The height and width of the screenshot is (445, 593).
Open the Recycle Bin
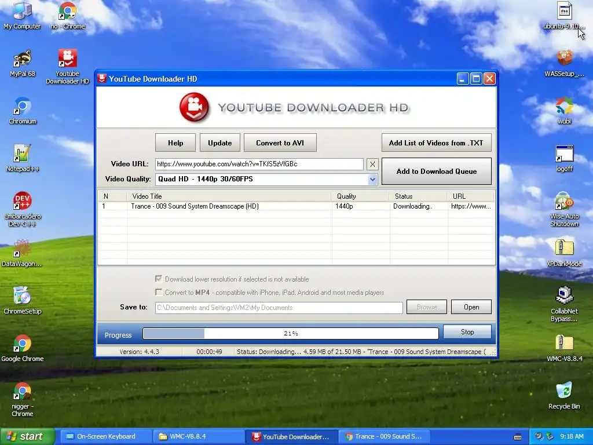click(564, 396)
